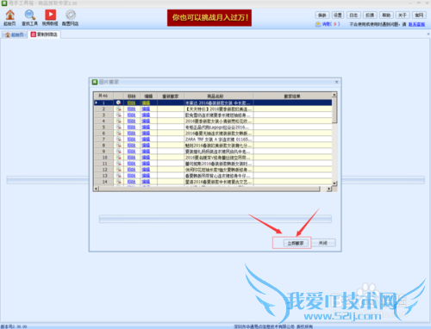Click the progress bar inside the 图片搬家 dialog
Screen dimensions: 431x329
[x=215, y=219]
